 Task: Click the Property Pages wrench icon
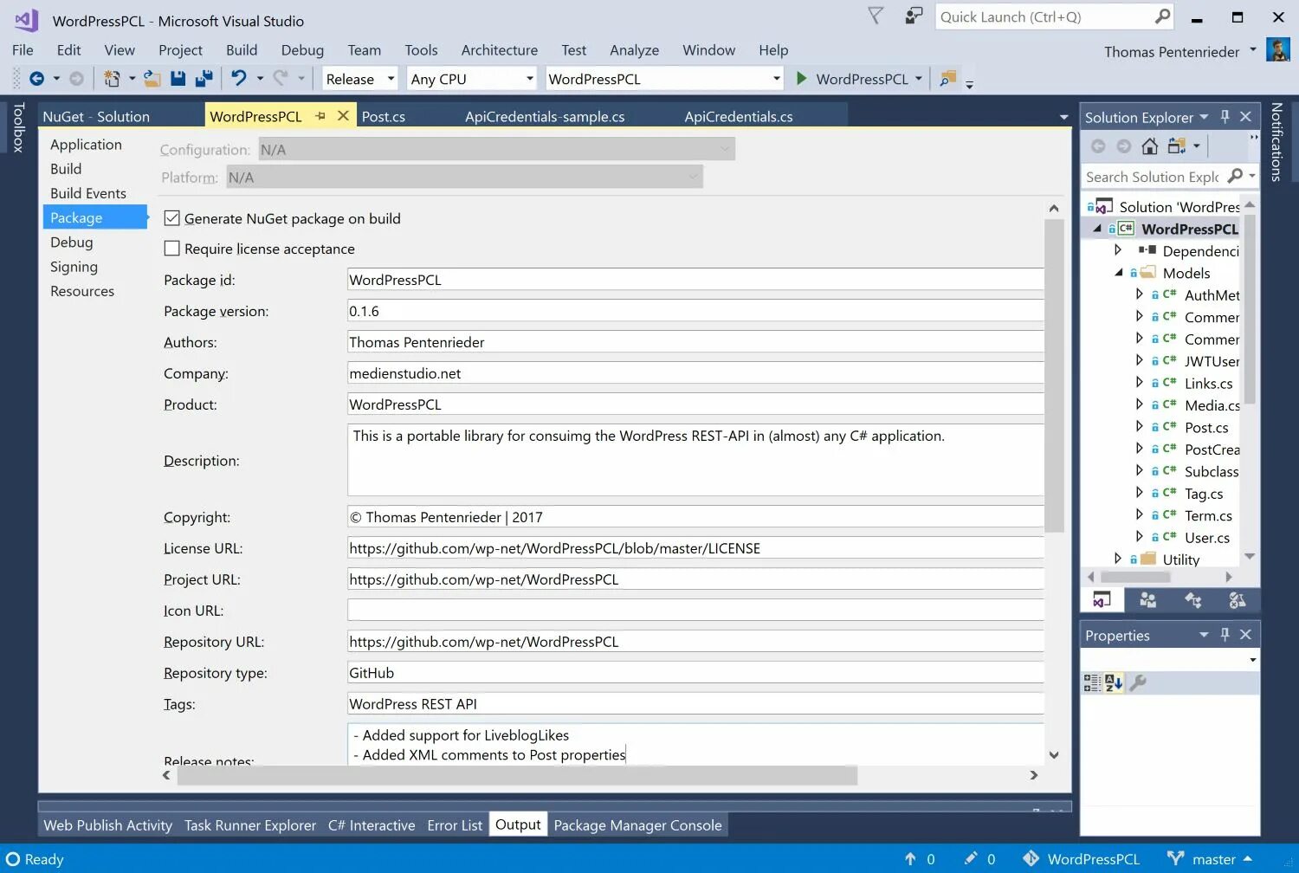tap(1138, 682)
